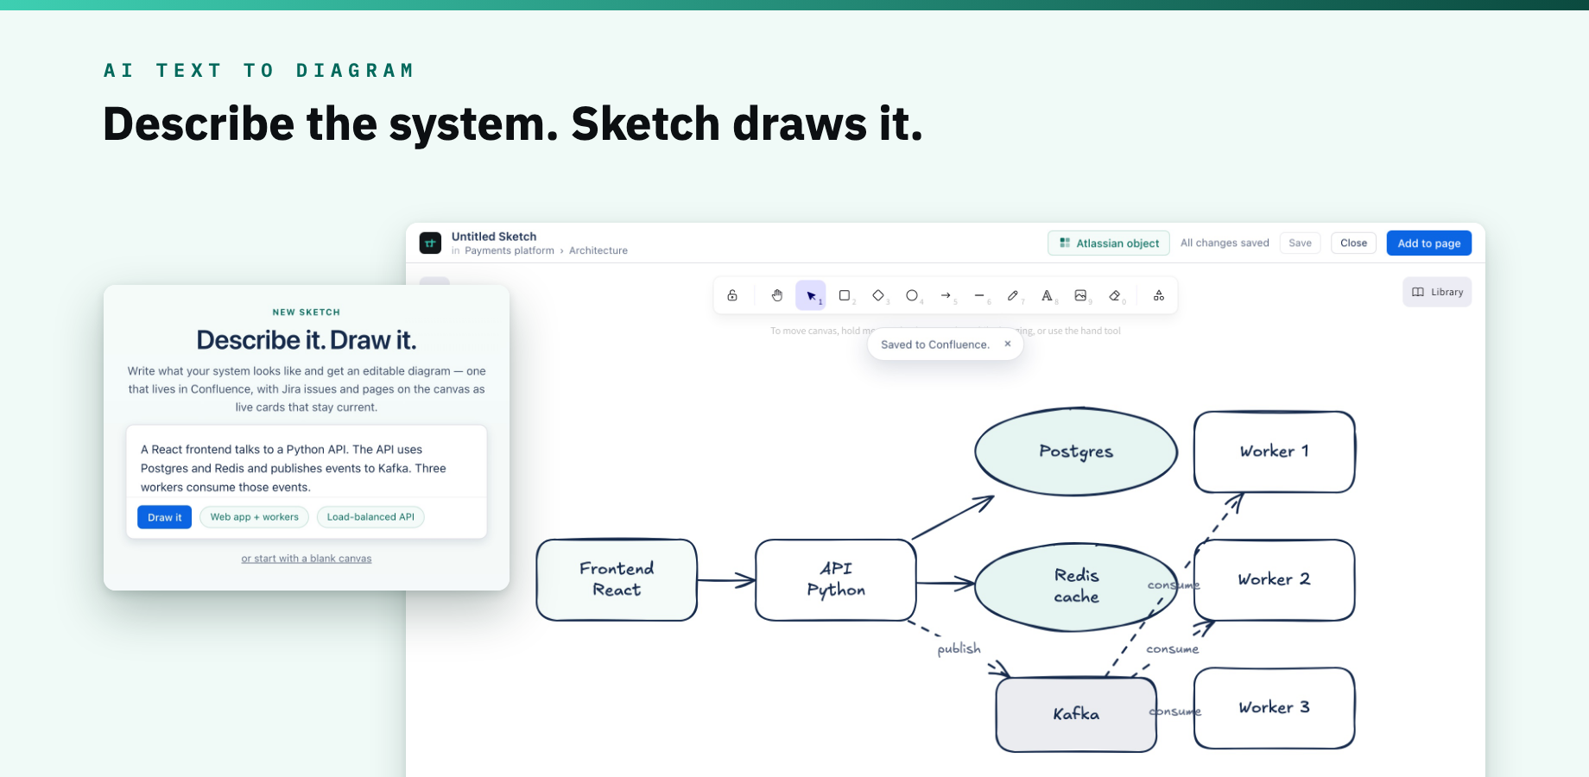Viewport: 1589px width, 777px height.
Task: Open the Library panel
Action: [1437, 292]
